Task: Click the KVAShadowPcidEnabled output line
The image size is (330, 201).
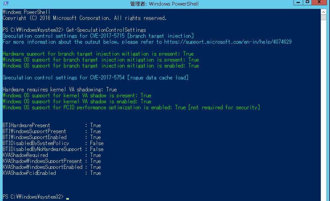Action: (x=50, y=173)
